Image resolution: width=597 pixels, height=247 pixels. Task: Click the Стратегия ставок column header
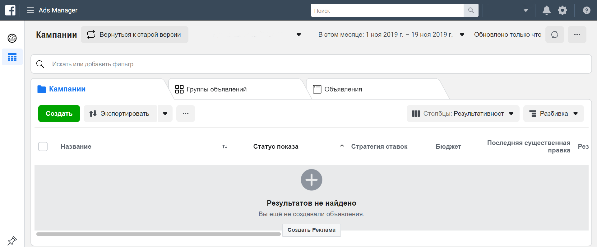tap(379, 147)
